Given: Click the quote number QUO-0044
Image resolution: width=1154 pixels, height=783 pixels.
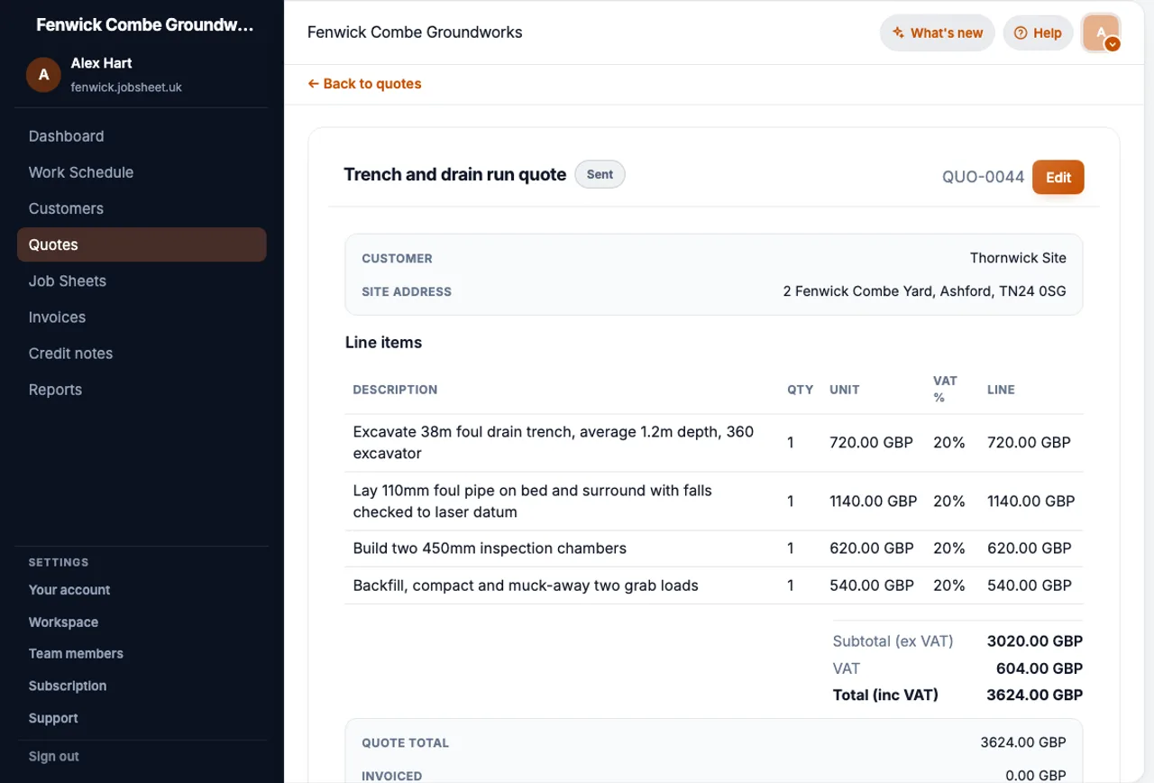Looking at the screenshot, I should tap(983, 177).
